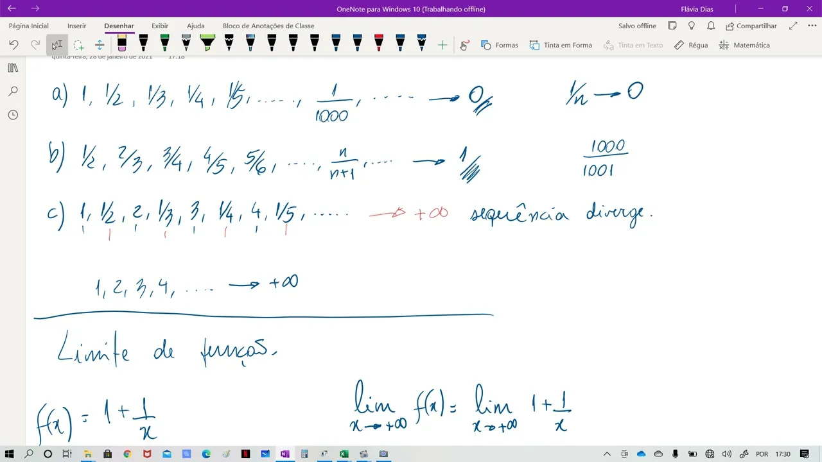The height and width of the screenshot is (462, 822).
Task: Open the Windows action center notifications
Action: [x=805, y=454]
